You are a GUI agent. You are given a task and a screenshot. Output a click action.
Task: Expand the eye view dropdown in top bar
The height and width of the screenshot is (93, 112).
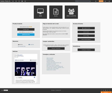click(96, 1)
